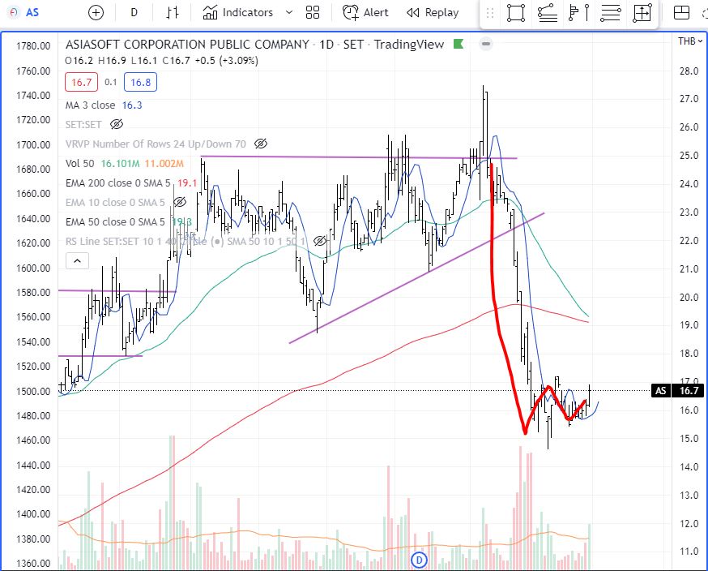Image resolution: width=708 pixels, height=571 pixels.
Task: Click the 16.101M volume value
Action: point(120,163)
